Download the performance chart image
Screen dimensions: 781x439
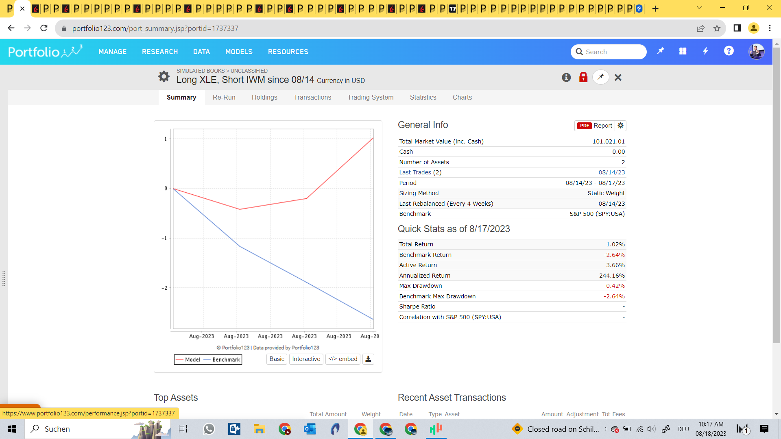[x=368, y=359]
